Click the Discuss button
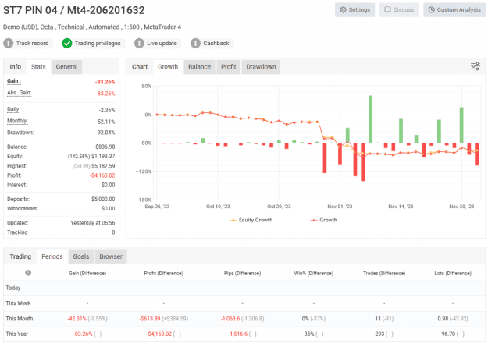Screen dimensions: 488x343 pyautogui.click(x=399, y=10)
